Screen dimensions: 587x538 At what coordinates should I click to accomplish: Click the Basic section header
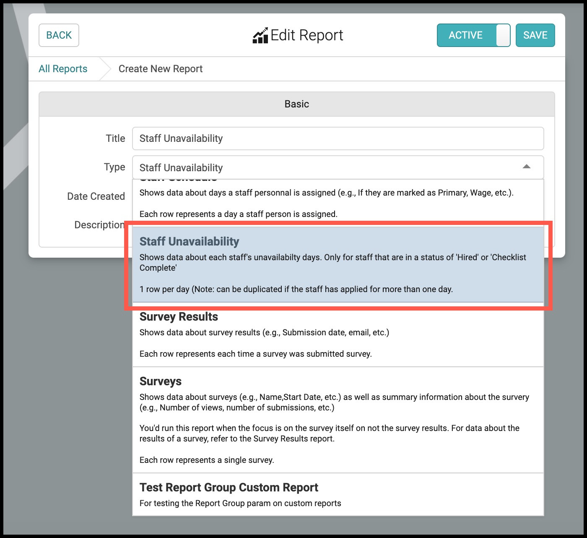[297, 104]
